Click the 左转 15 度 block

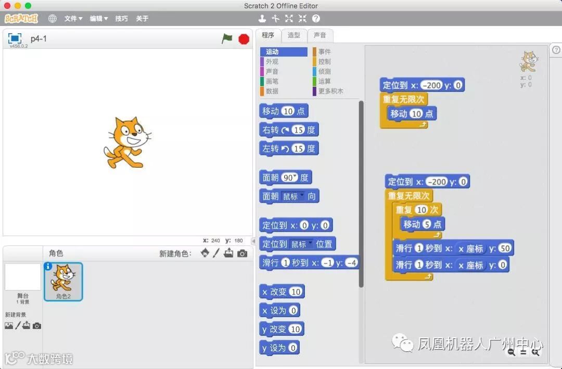pyautogui.click(x=289, y=149)
